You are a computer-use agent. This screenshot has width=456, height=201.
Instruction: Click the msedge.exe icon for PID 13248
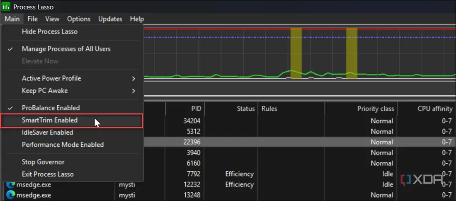click(x=11, y=195)
